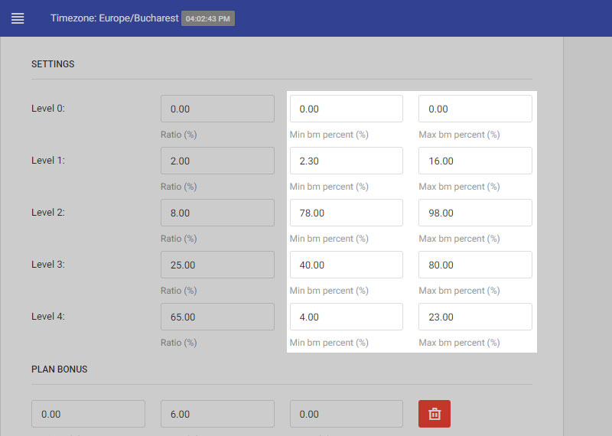Image resolution: width=612 pixels, height=436 pixels.
Task: Focus Level 4 Max bm percent value 23.00
Action: tap(475, 317)
